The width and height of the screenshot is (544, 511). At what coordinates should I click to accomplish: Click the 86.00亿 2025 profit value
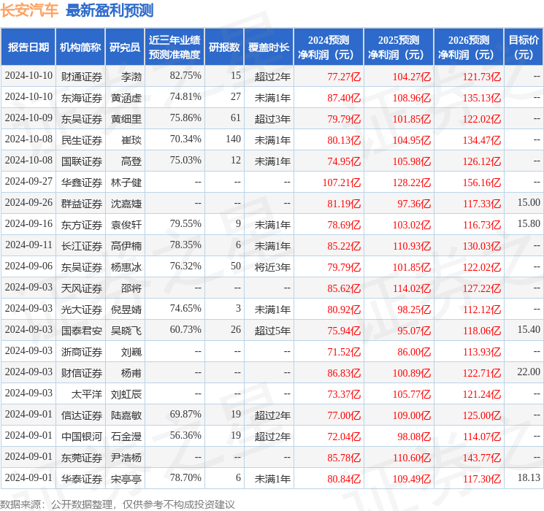[x=414, y=352]
